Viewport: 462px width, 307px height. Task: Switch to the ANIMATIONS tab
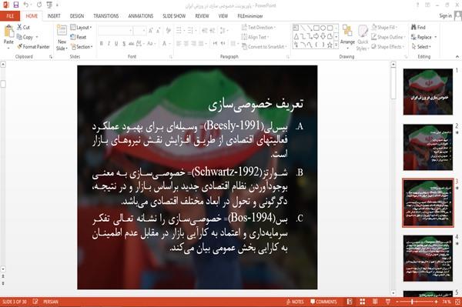141,16
